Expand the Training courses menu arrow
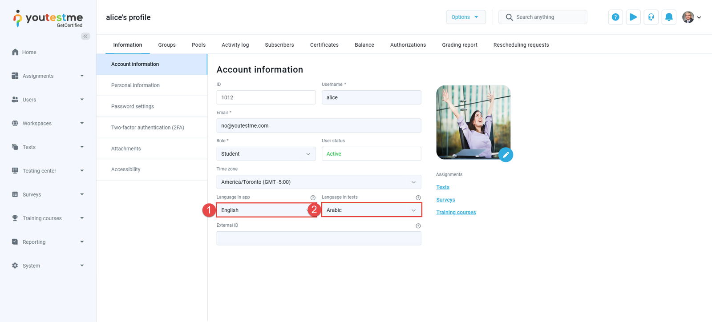 tap(82, 218)
